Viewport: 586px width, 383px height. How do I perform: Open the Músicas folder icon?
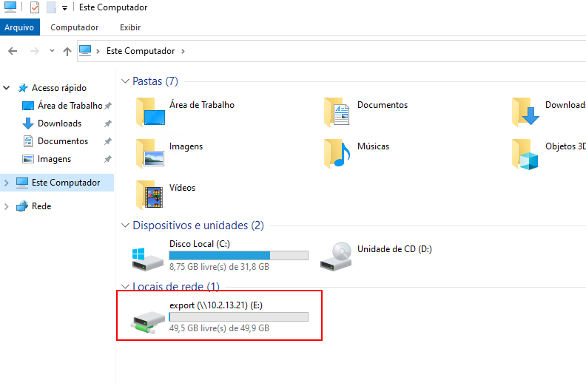click(337, 153)
